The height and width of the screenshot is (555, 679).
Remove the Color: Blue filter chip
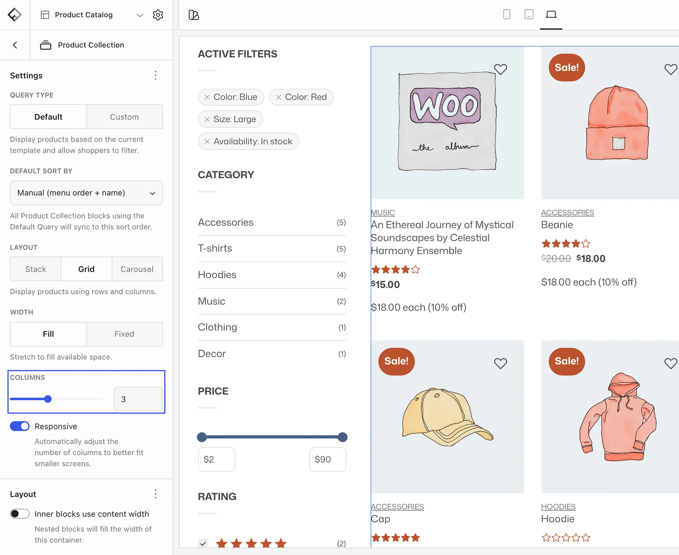(207, 97)
